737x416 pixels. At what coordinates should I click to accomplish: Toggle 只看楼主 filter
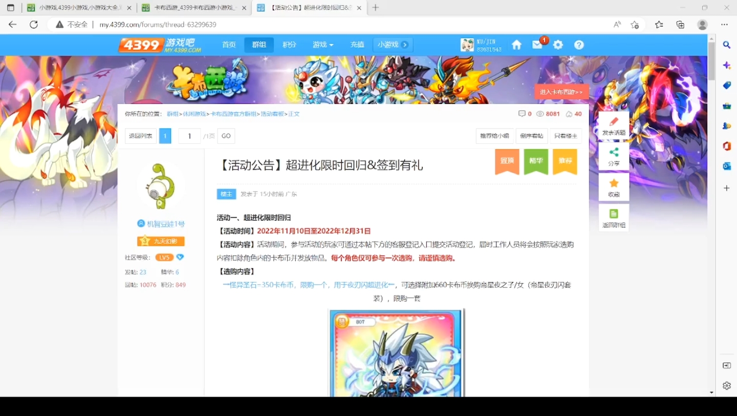[x=566, y=136]
